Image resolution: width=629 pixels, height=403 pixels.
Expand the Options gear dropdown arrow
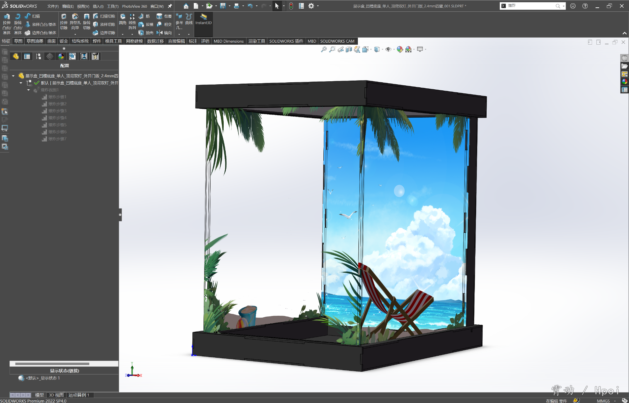click(318, 6)
